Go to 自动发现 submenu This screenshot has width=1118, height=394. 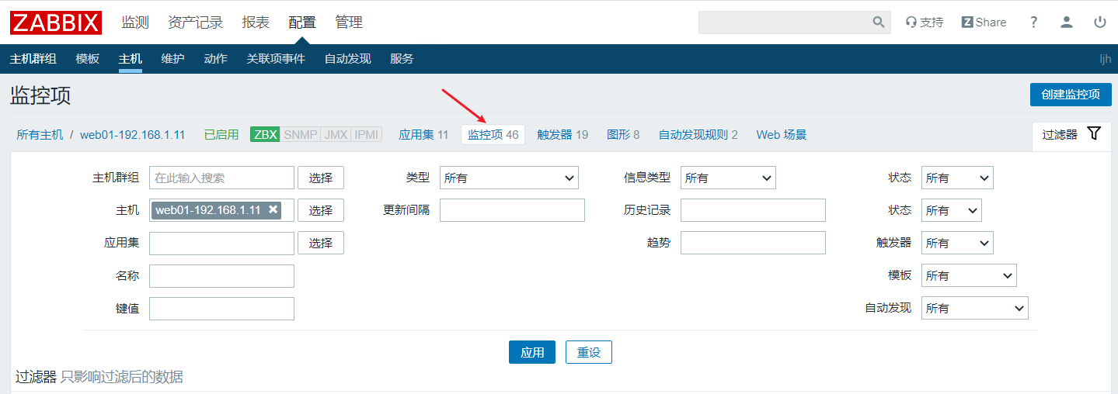click(x=348, y=59)
